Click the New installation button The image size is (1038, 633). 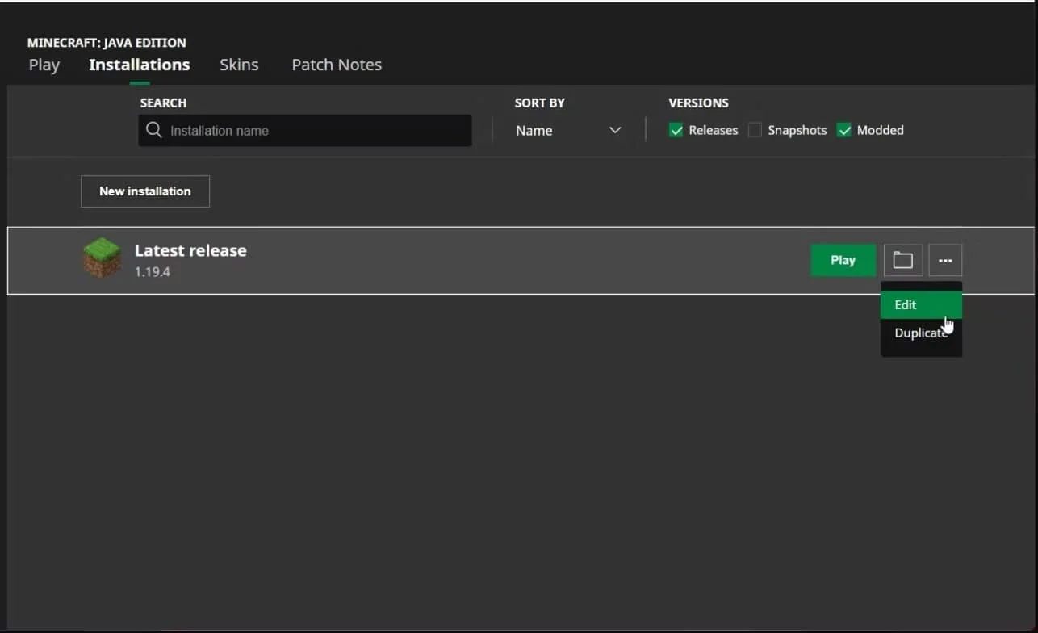tap(145, 191)
